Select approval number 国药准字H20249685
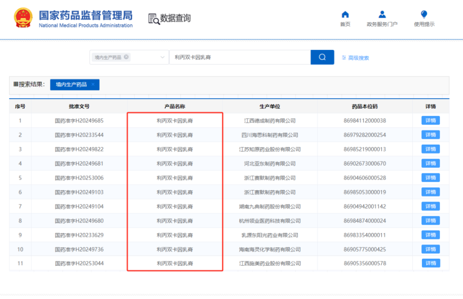 (79, 120)
